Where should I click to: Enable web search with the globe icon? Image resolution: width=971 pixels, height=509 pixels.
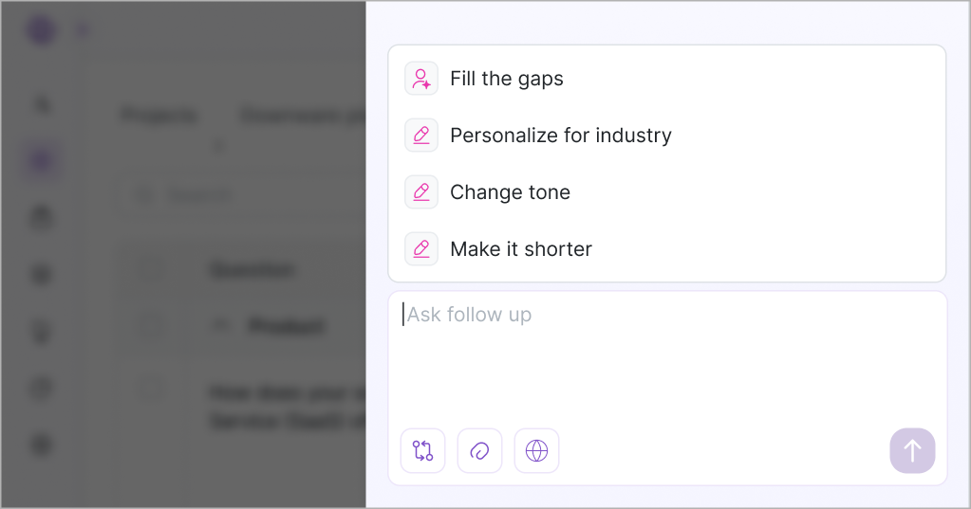point(537,451)
